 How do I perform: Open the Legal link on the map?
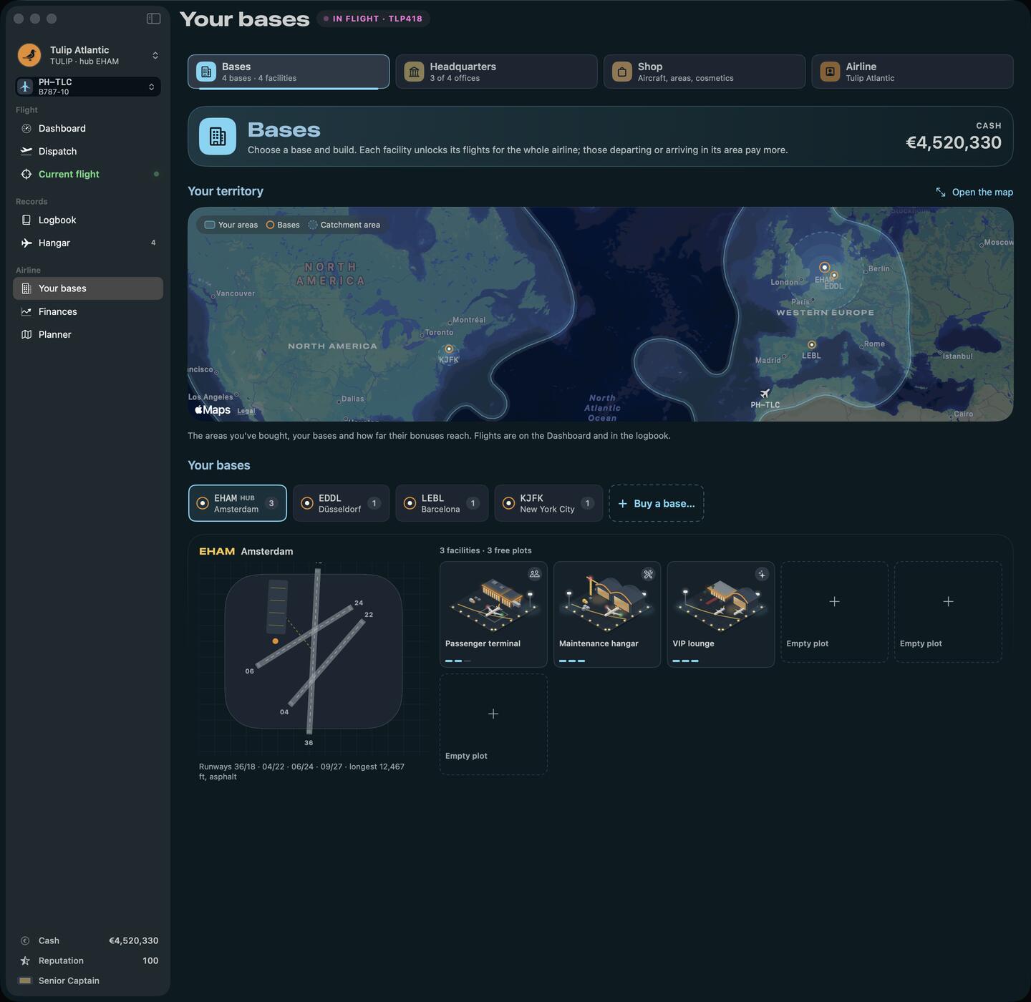coord(246,411)
